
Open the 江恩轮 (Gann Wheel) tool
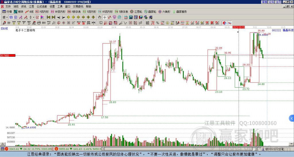[x=138, y=12]
